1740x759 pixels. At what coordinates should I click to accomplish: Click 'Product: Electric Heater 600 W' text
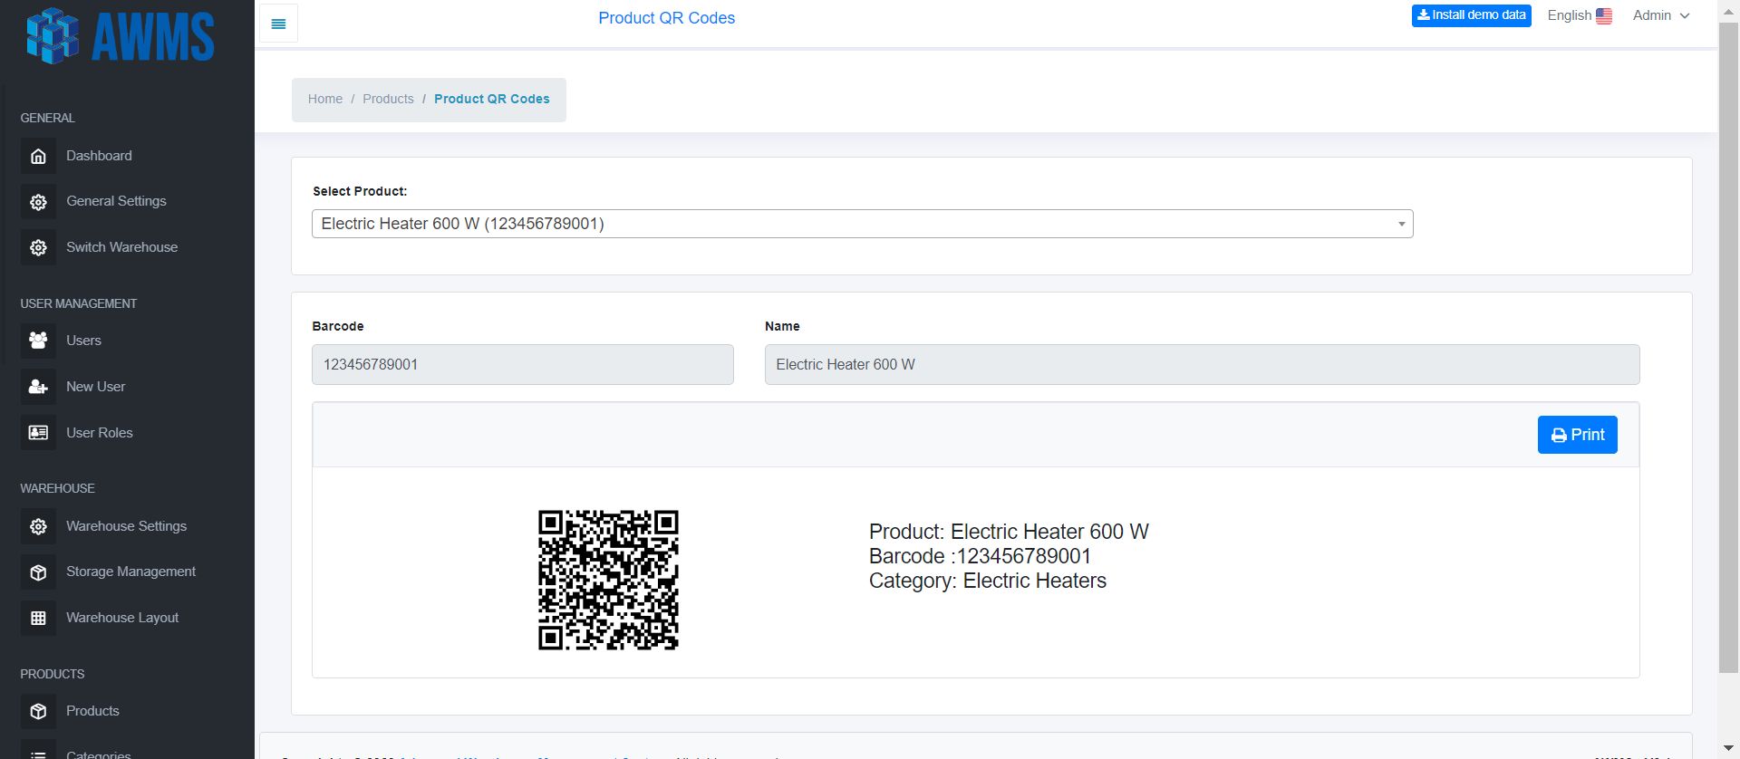[x=1009, y=532]
